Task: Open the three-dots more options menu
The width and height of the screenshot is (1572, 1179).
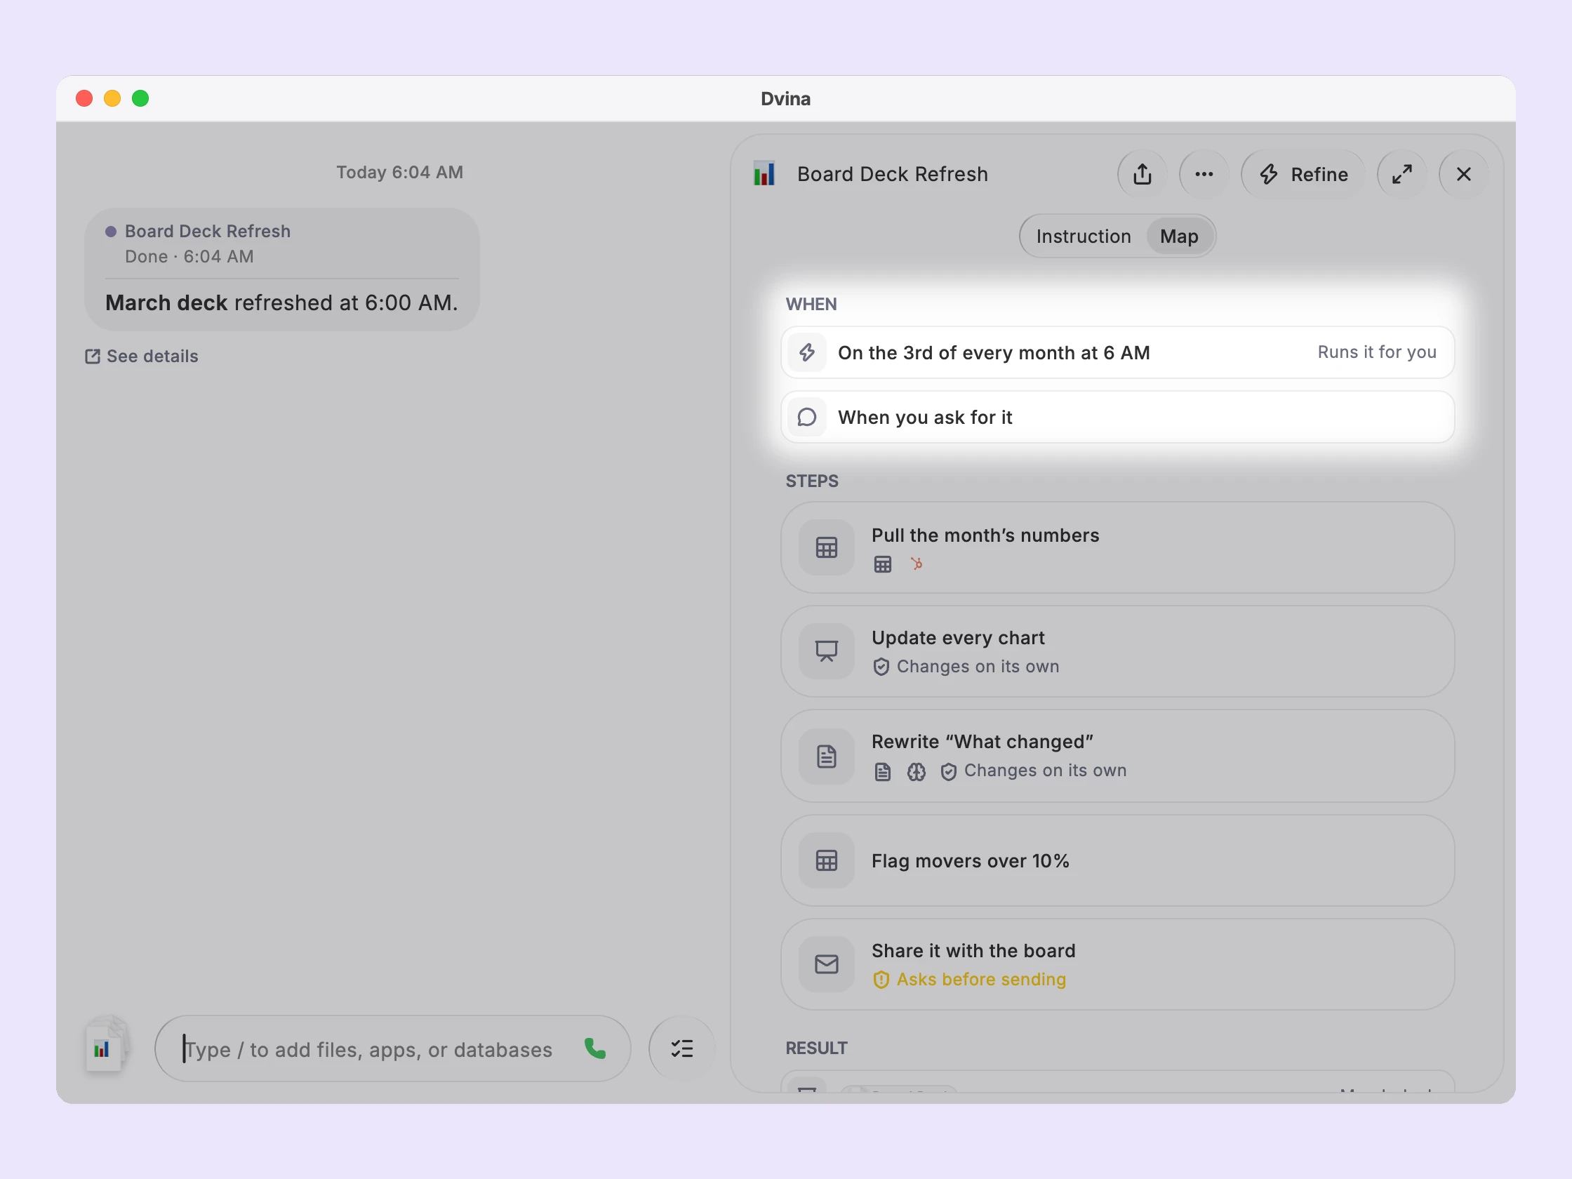Action: click(x=1204, y=174)
